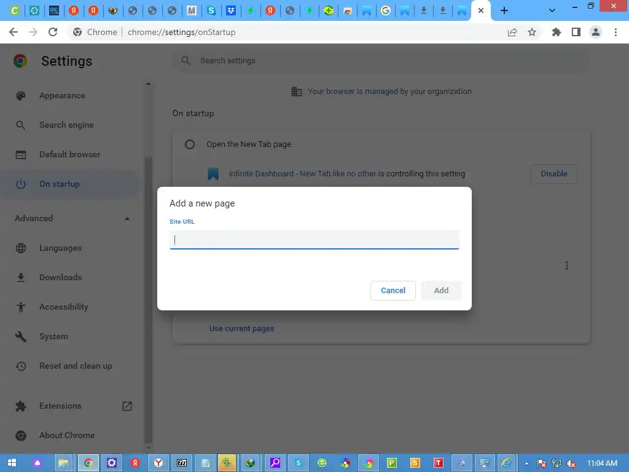Image resolution: width=629 pixels, height=472 pixels.
Task: Open Languages settings
Action: 60,248
